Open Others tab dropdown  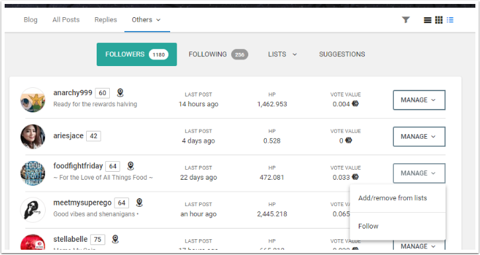pos(146,20)
